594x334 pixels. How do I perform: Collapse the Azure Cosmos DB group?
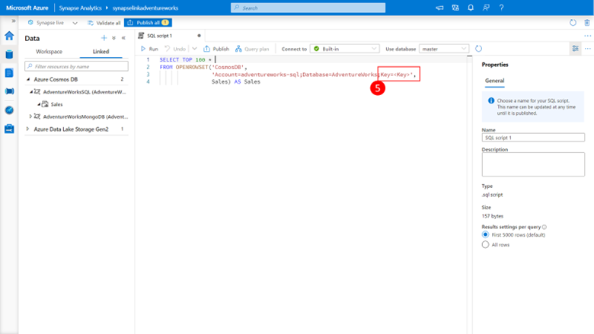tap(28, 79)
